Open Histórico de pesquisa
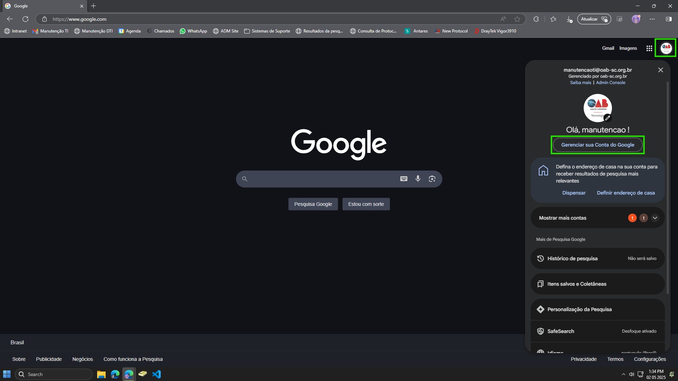 [598, 258]
